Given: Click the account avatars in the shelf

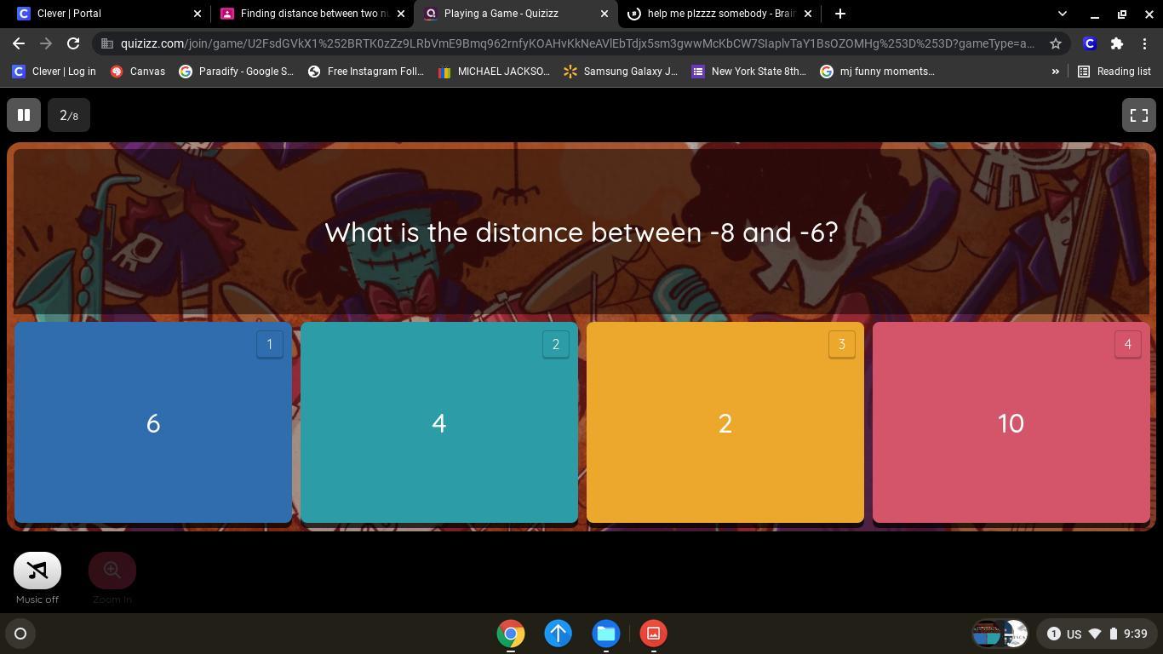Looking at the screenshot, I should pyautogui.click(x=1000, y=634).
